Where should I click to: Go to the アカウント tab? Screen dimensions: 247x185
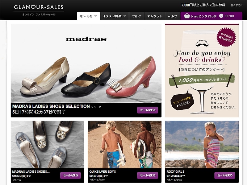pos(154,16)
